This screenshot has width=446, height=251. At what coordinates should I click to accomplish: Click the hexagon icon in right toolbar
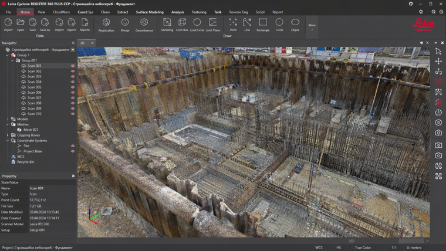tap(438, 123)
